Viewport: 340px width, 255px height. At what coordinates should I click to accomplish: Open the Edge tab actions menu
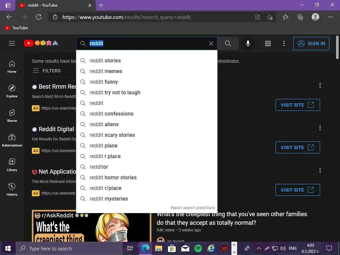(8, 5)
